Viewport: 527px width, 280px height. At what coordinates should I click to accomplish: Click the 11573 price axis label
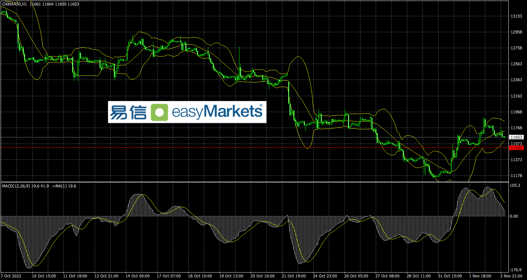click(x=516, y=144)
